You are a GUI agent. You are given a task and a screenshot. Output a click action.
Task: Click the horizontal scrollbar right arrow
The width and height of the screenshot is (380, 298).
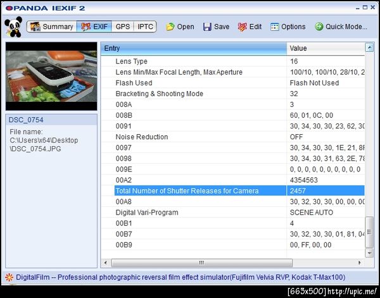[x=360, y=263]
